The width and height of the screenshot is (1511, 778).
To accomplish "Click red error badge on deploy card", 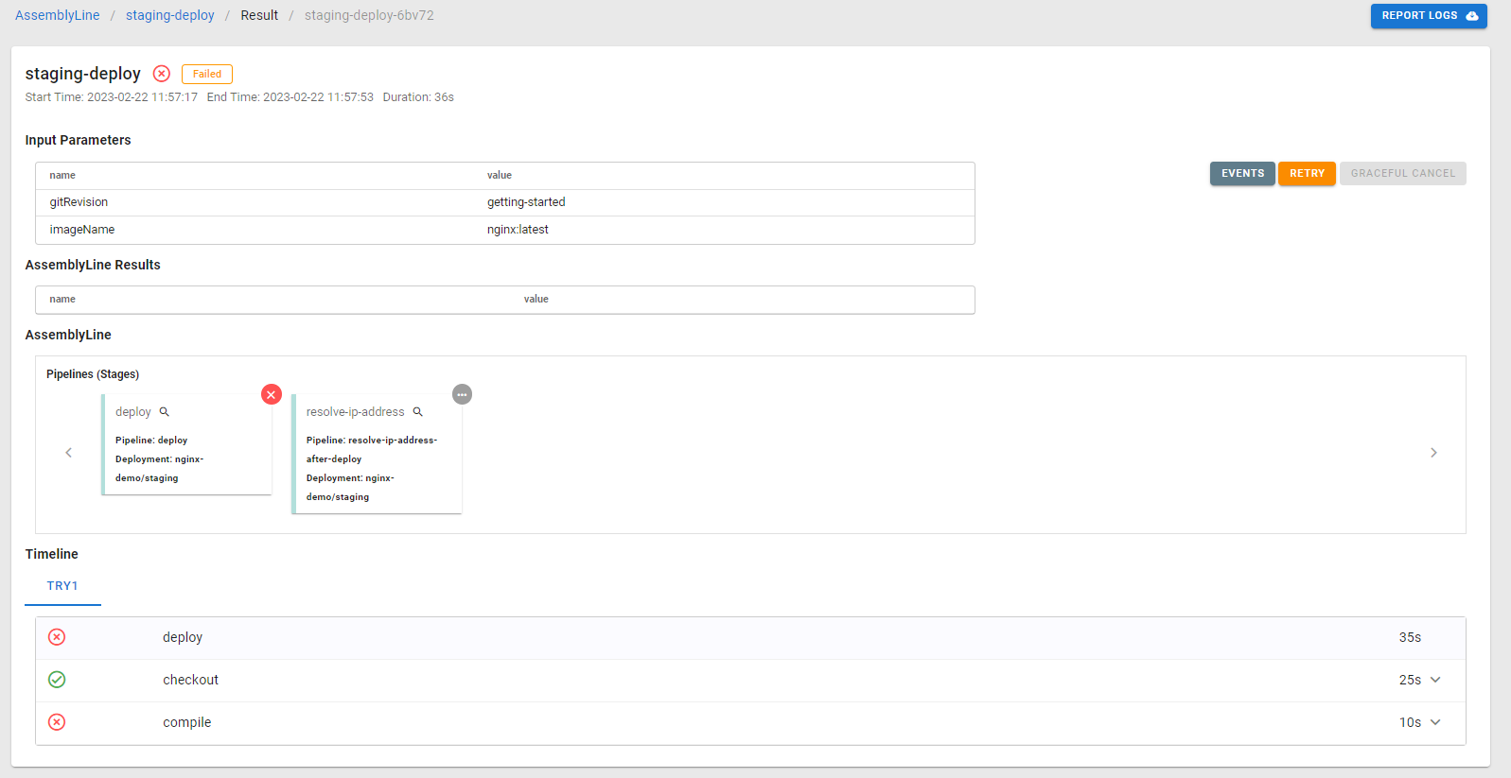I will pos(272,394).
